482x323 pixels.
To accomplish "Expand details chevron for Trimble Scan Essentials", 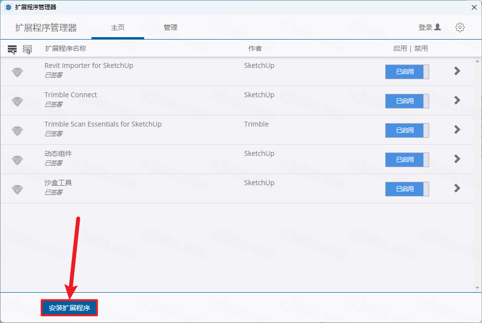I will tap(457, 129).
